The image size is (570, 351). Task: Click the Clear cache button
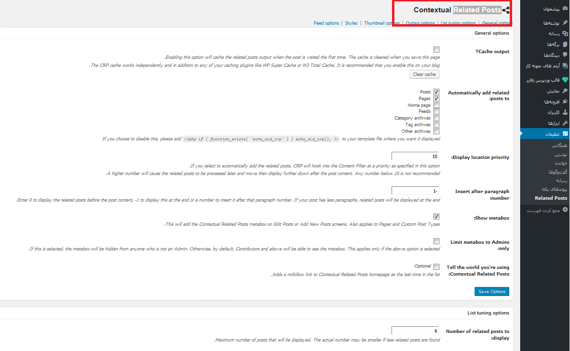pyautogui.click(x=424, y=74)
